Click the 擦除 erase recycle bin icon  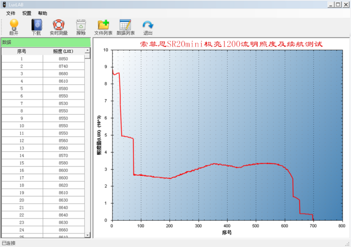(81, 25)
